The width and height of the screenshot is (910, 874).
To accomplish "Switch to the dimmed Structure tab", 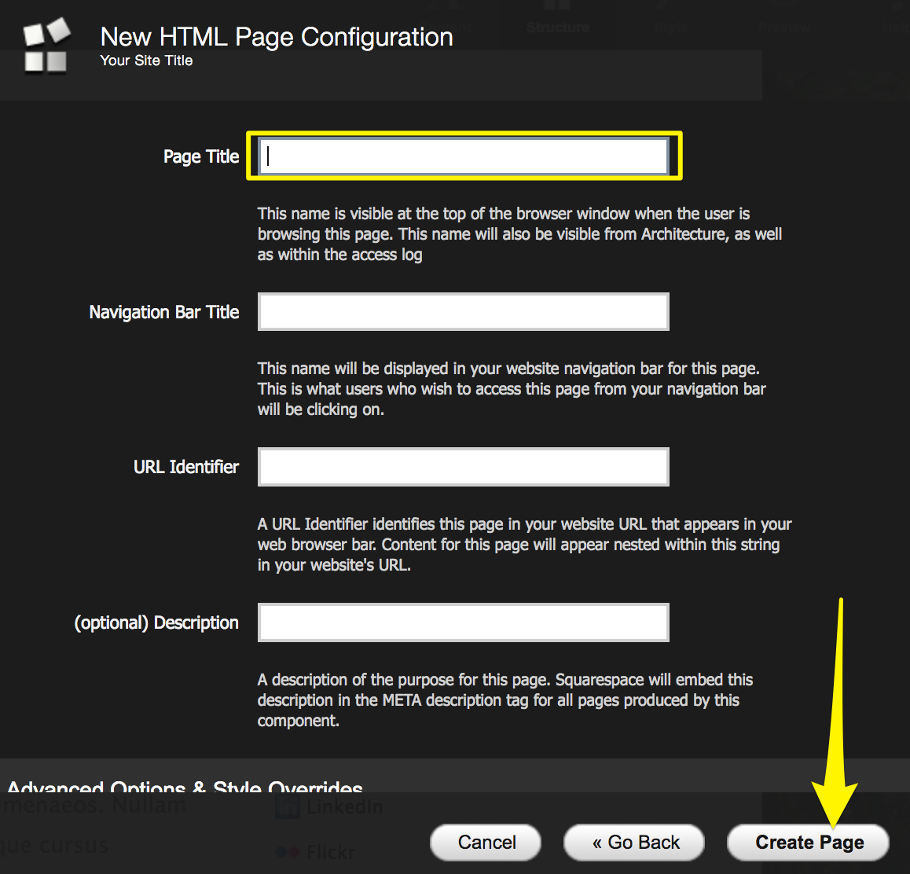I will coord(557,28).
